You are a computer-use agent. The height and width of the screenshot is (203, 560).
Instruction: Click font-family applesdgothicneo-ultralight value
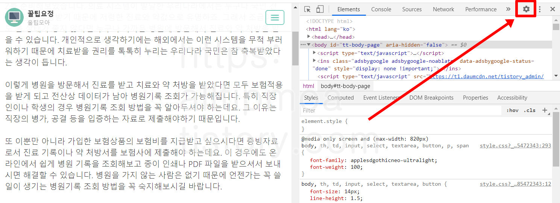point(393,160)
